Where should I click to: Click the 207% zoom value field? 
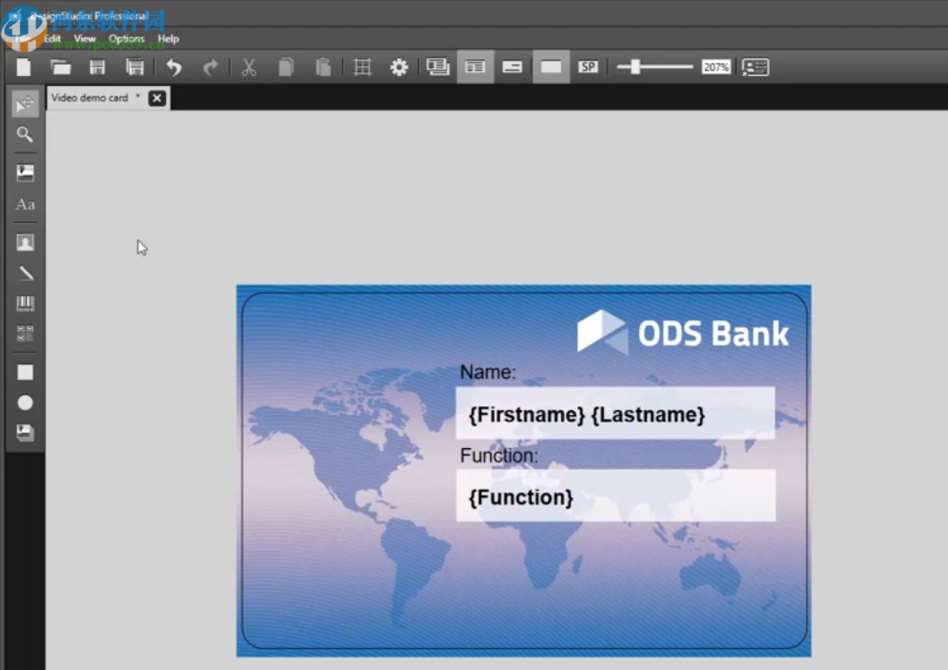[716, 68]
